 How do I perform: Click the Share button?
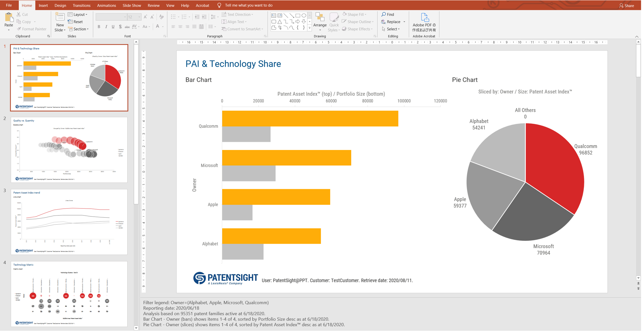(x=627, y=6)
